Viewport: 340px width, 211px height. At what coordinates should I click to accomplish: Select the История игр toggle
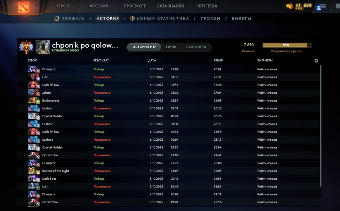(x=144, y=47)
